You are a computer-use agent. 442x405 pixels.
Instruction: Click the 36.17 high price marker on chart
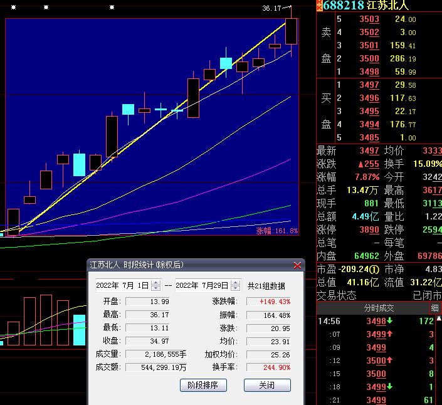(x=271, y=8)
